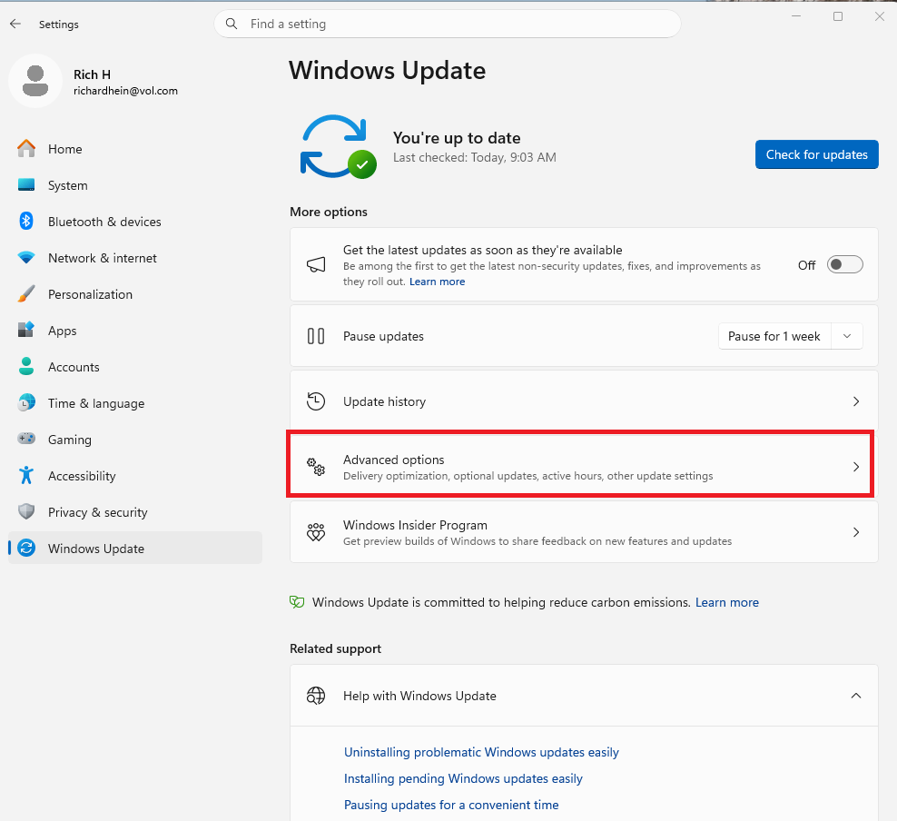Image resolution: width=897 pixels, height=821 pixels.
Task: Go to Home settings page
Action: tap(135, 149)
